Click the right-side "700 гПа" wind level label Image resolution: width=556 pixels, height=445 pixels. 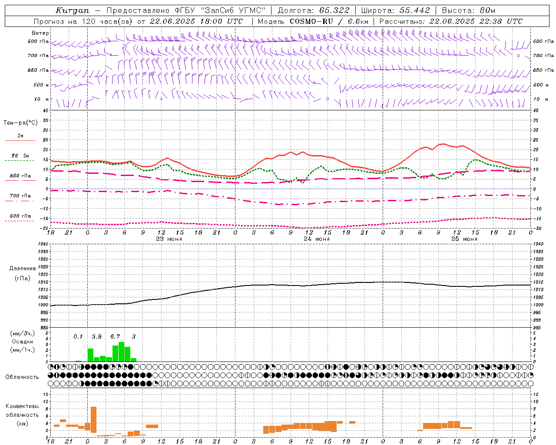click(543, 56)
